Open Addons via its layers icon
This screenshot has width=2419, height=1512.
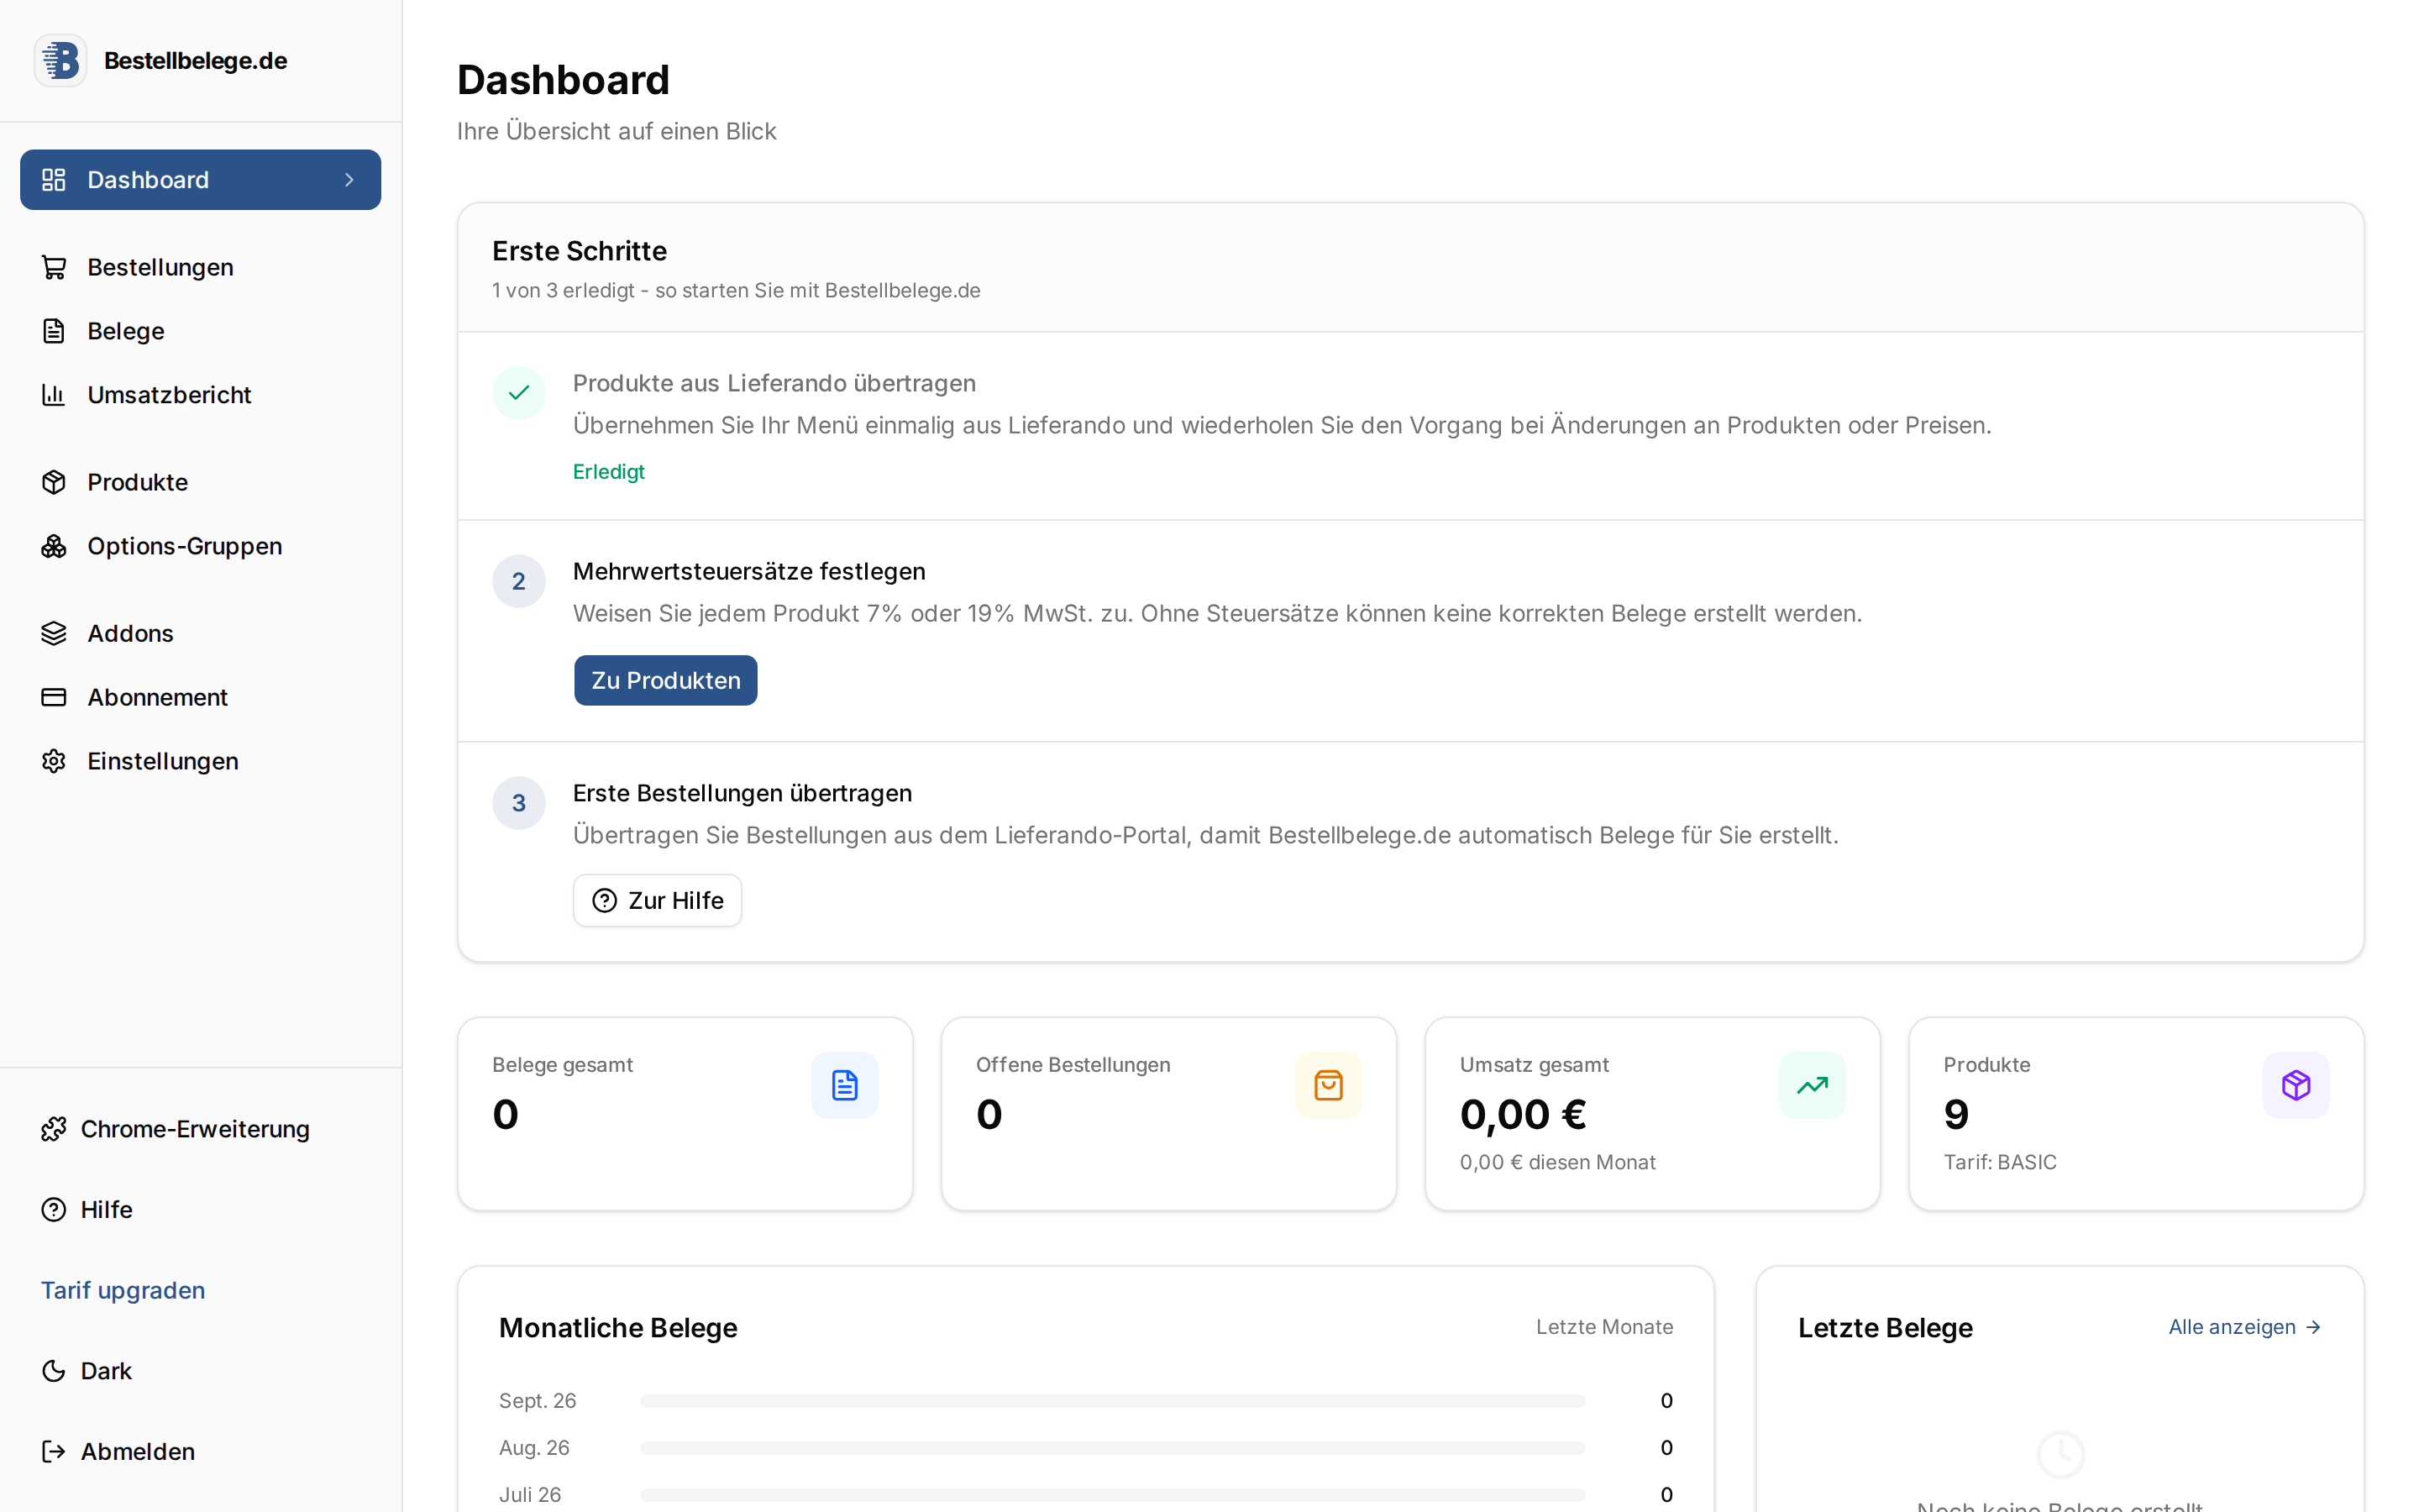pos(54,633)
